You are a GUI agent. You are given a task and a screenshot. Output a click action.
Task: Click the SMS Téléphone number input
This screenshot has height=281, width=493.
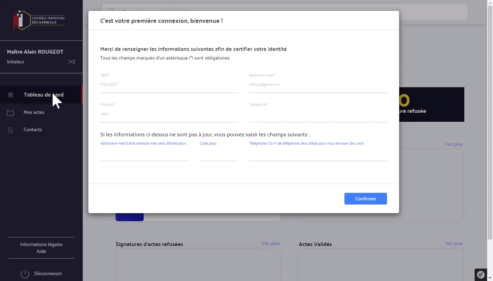coord(317,154)
